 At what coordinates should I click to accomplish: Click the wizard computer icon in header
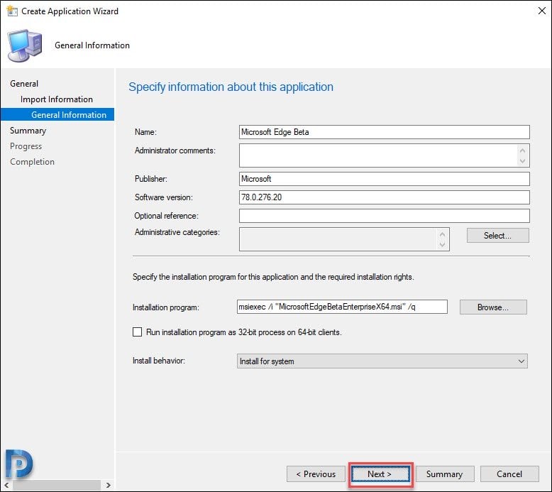[x=25, y=45]
